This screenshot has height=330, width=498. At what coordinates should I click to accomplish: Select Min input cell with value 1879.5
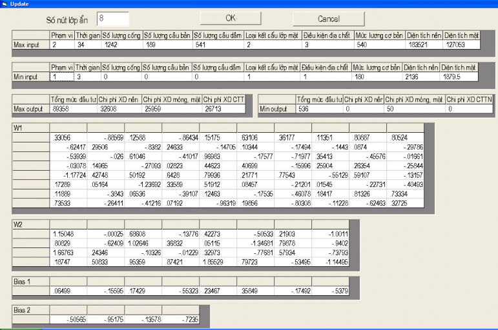click(460, 77)
